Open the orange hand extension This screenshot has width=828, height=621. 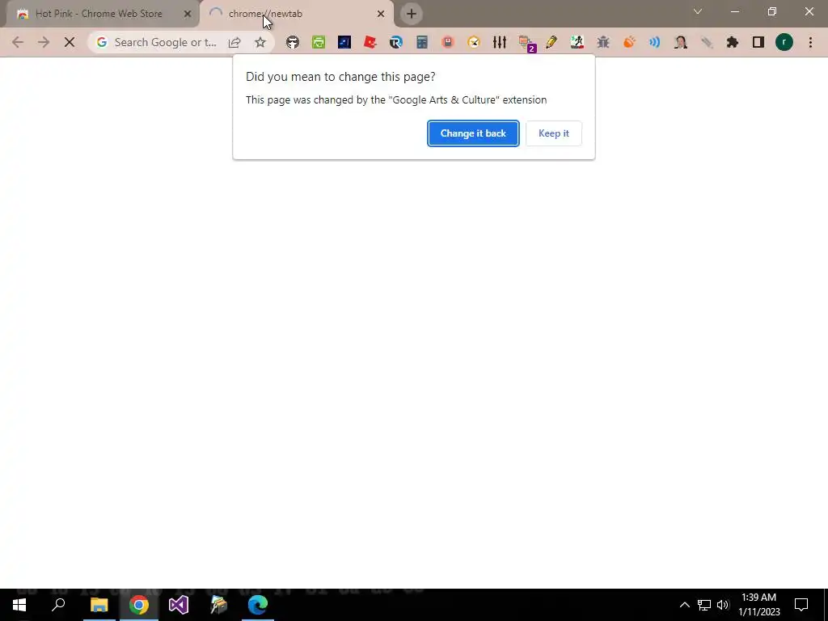tap(629, 42)
